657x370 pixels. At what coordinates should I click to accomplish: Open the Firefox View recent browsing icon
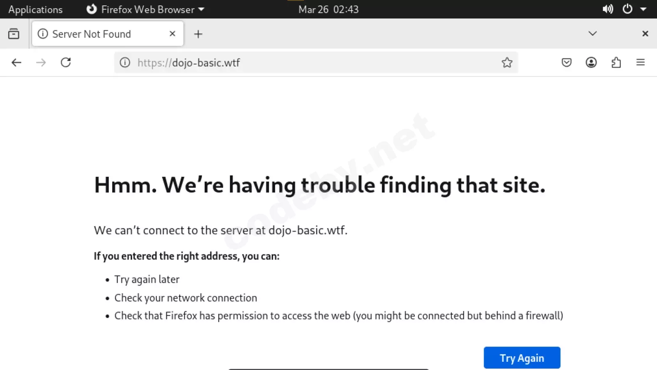pos(14,34)
